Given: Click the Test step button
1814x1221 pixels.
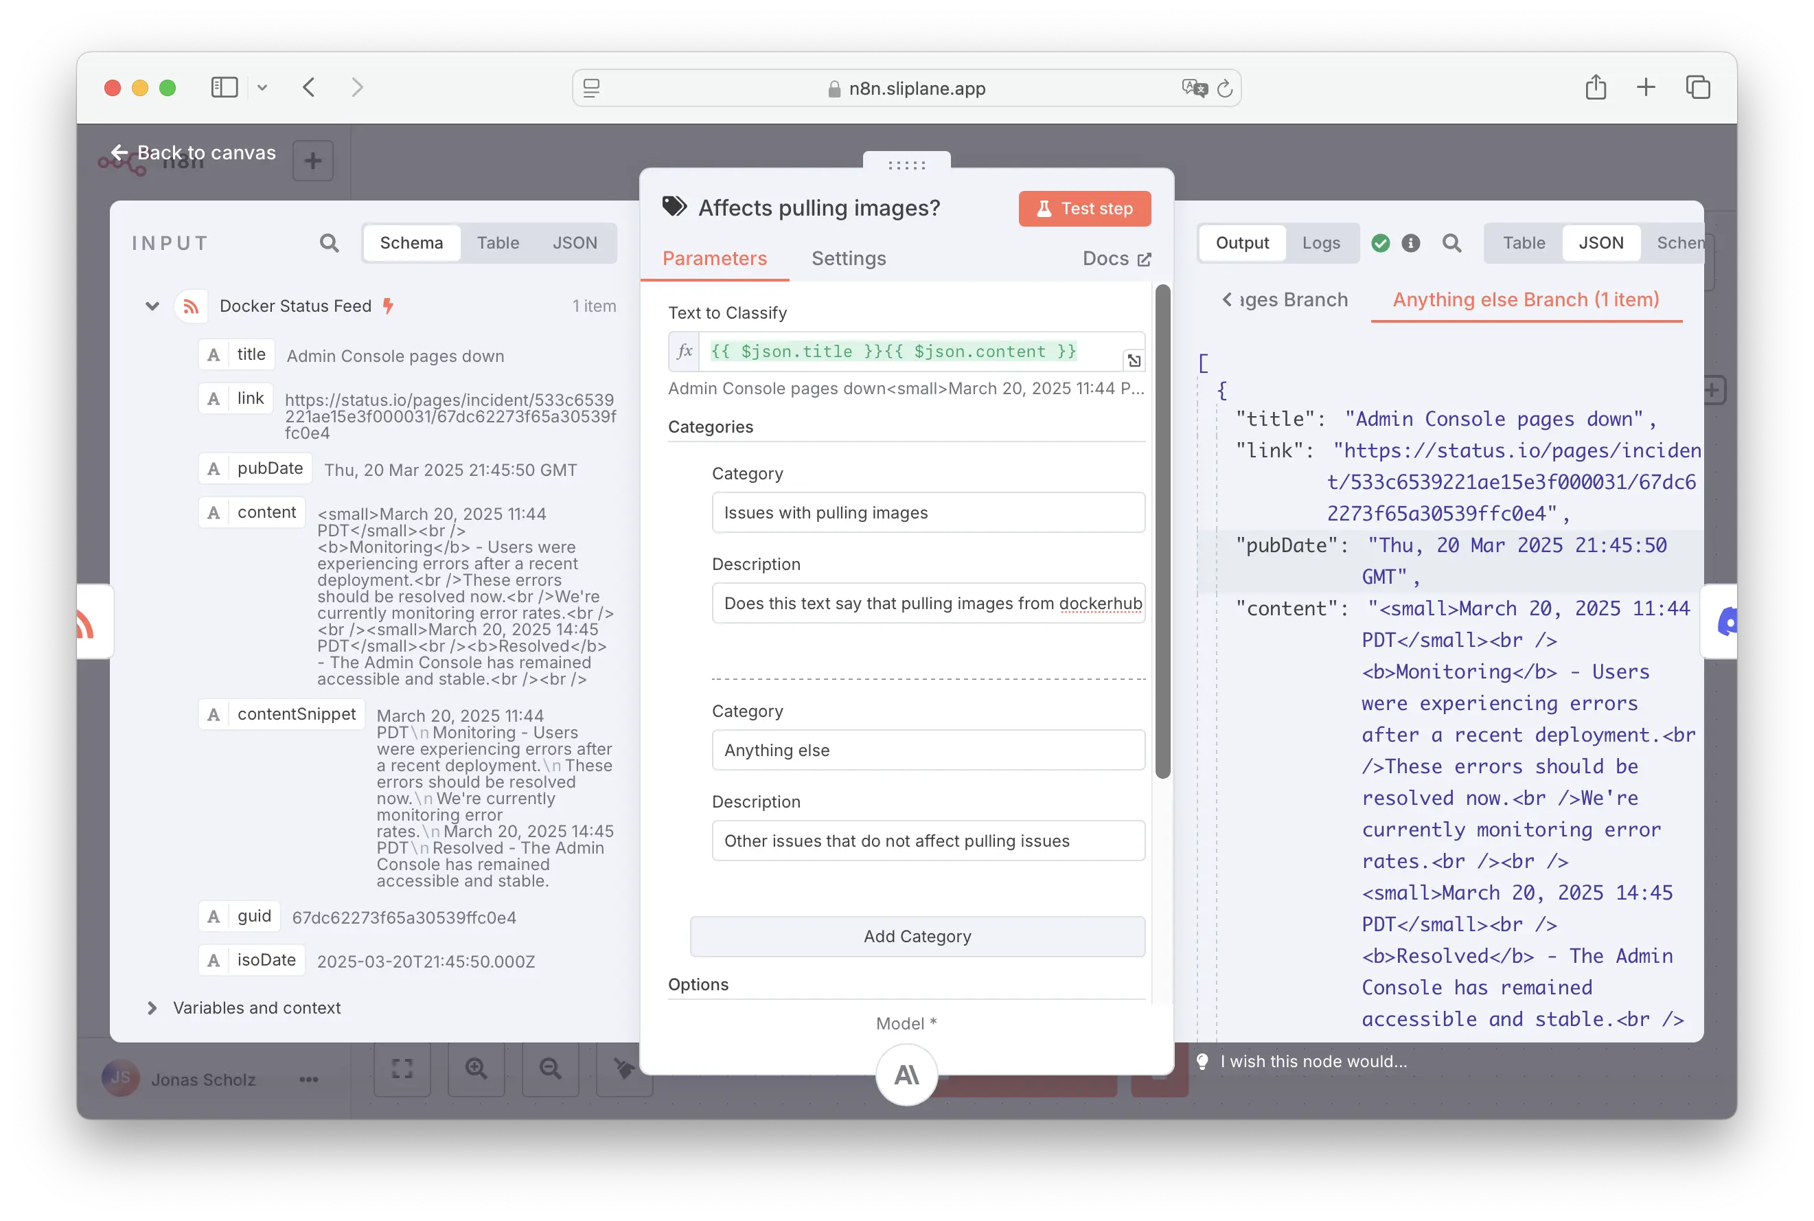Looking at the screenshot, I should [1083, 209].
